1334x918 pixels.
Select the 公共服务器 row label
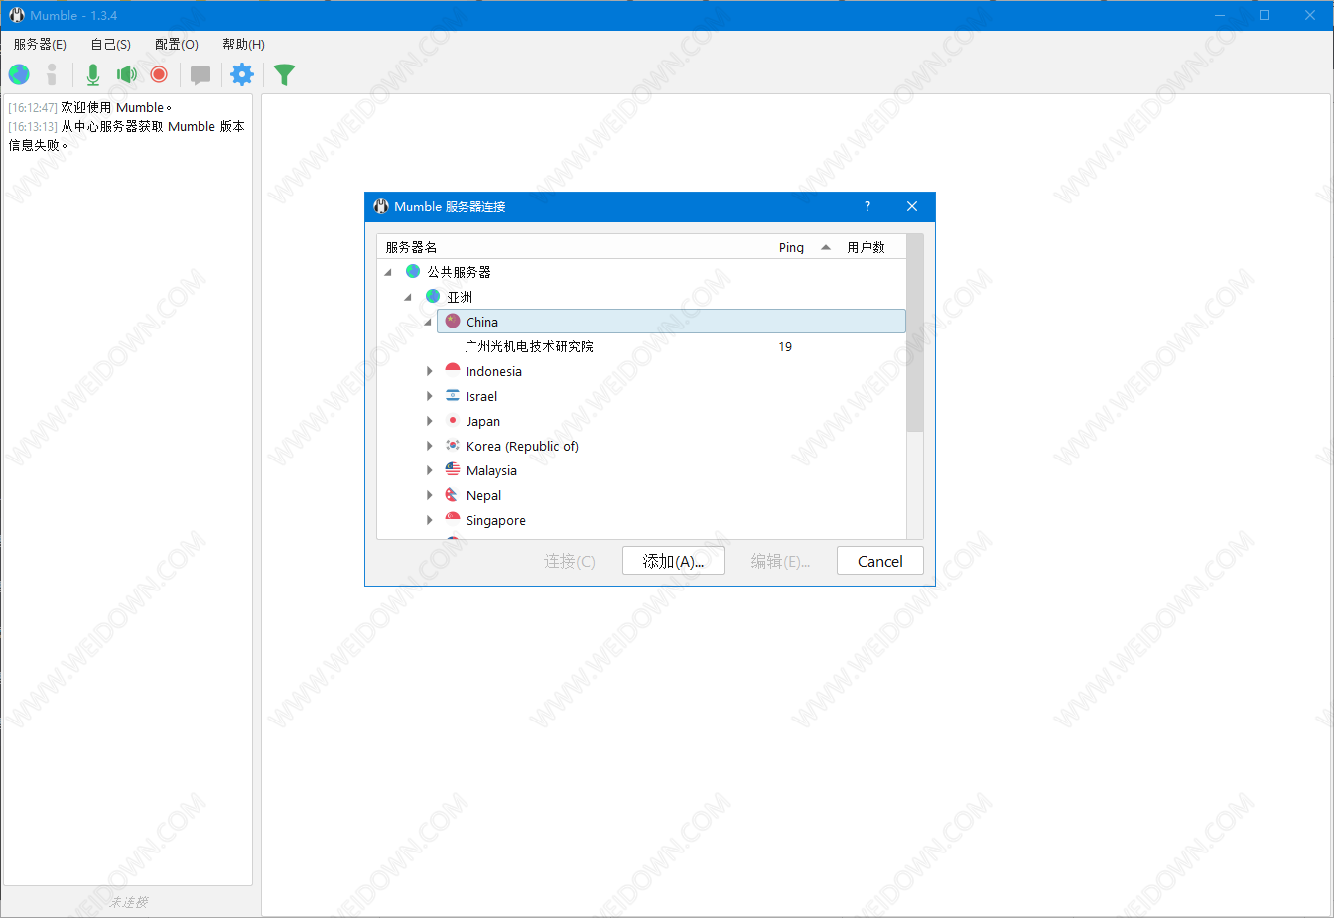459,272
